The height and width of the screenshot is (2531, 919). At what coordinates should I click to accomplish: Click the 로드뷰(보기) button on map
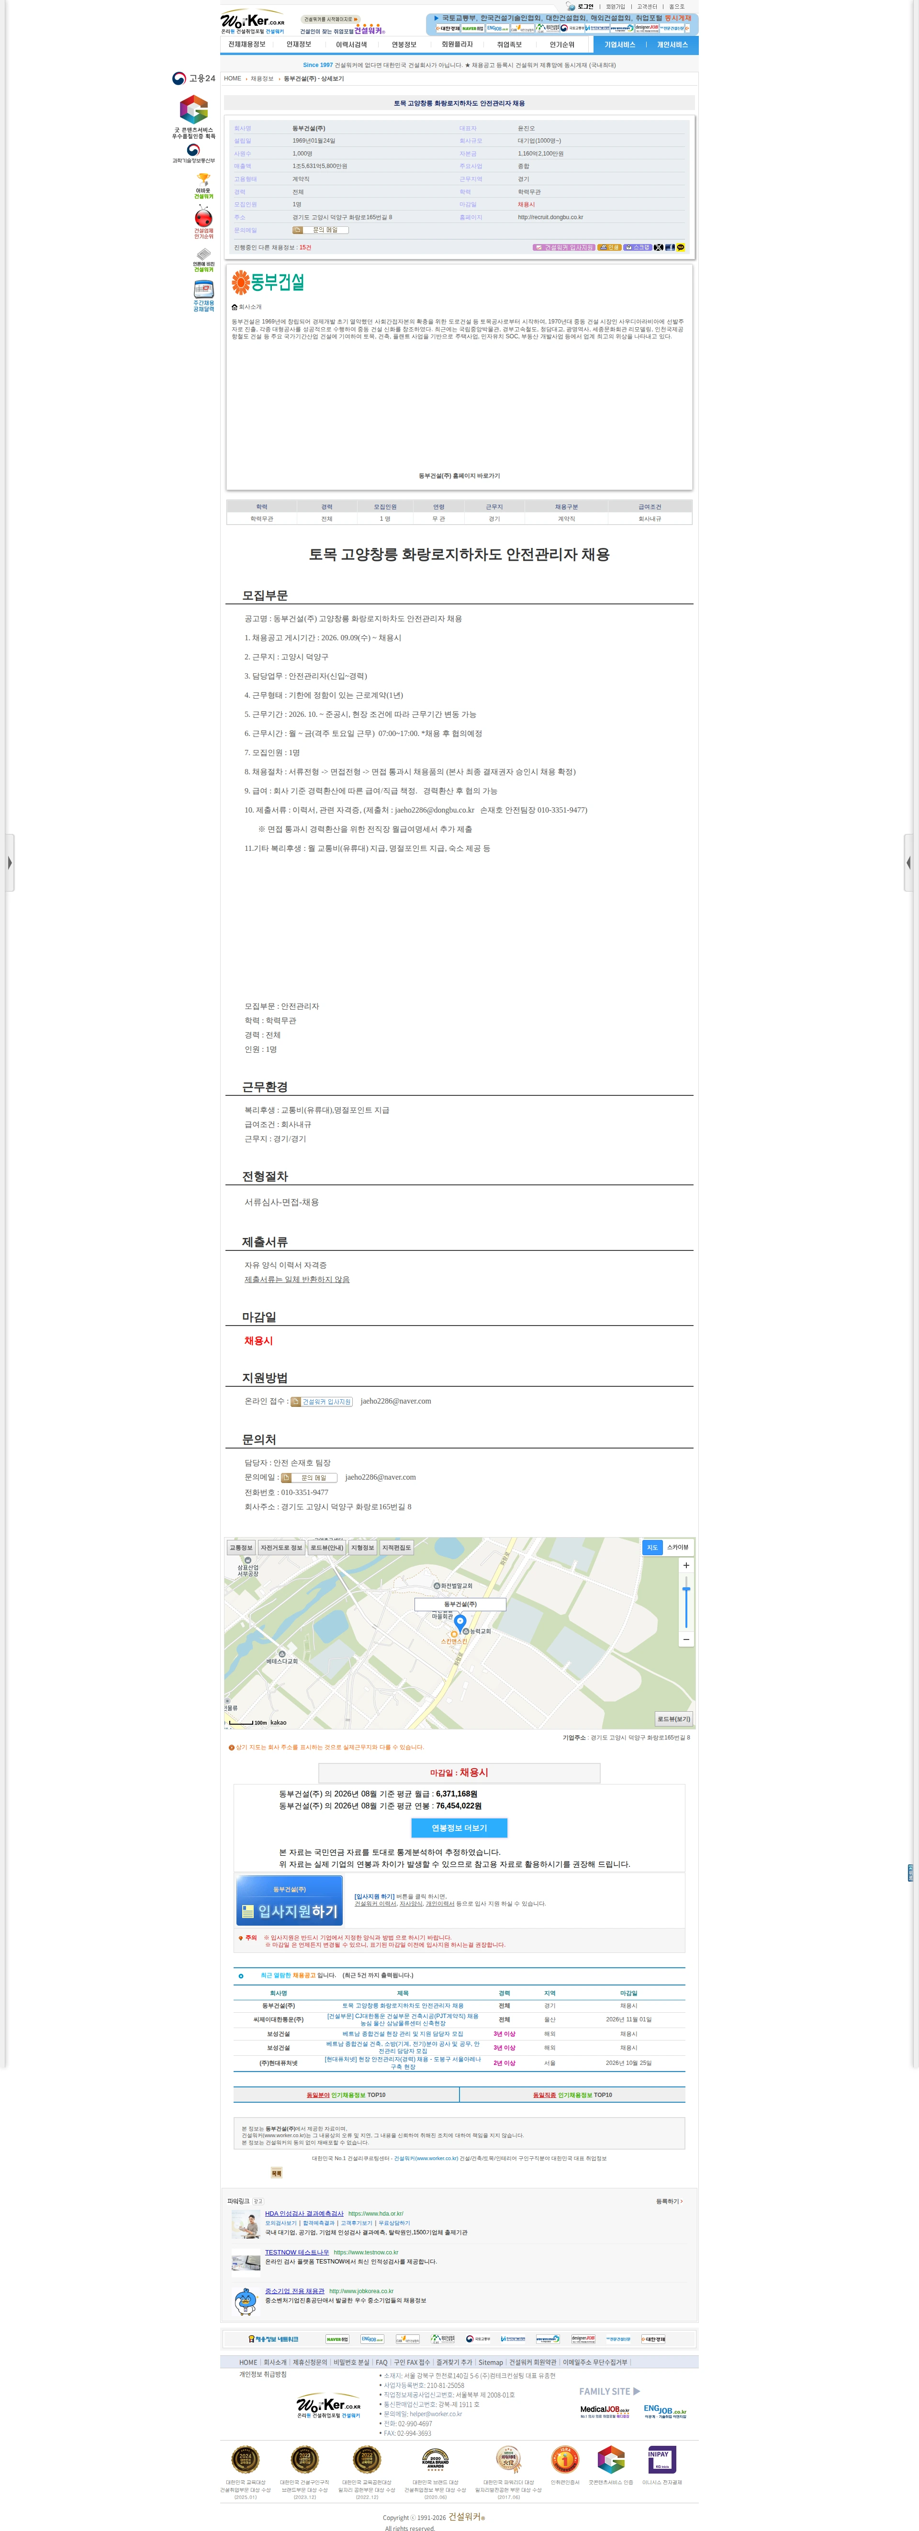(674, 1718)
